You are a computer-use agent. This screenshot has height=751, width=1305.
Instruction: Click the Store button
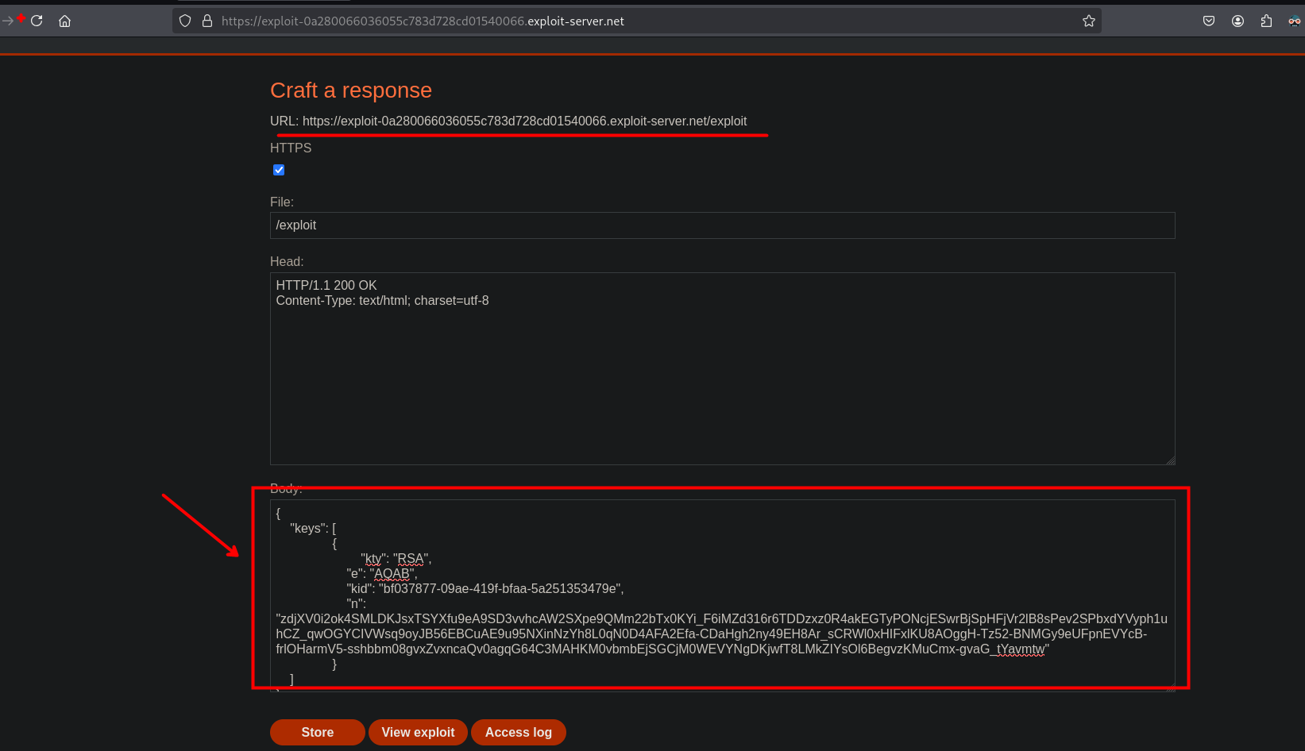click(x=317, y=732)
